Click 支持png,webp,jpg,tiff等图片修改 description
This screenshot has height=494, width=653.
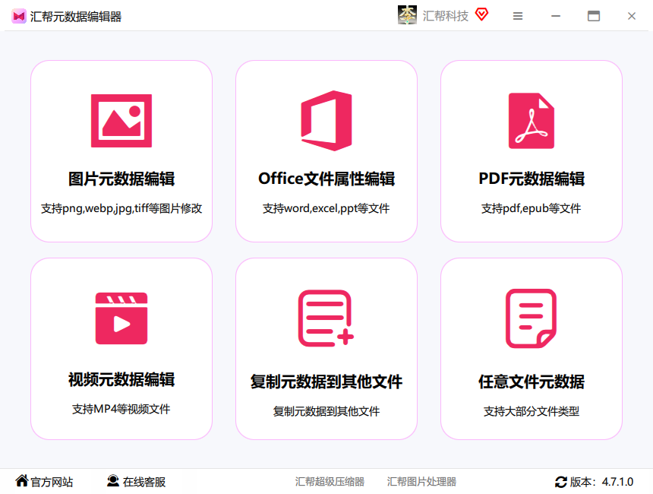coord(121,208)
